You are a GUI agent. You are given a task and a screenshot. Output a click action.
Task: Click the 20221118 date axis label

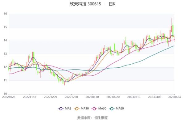[x=30, y=97]
